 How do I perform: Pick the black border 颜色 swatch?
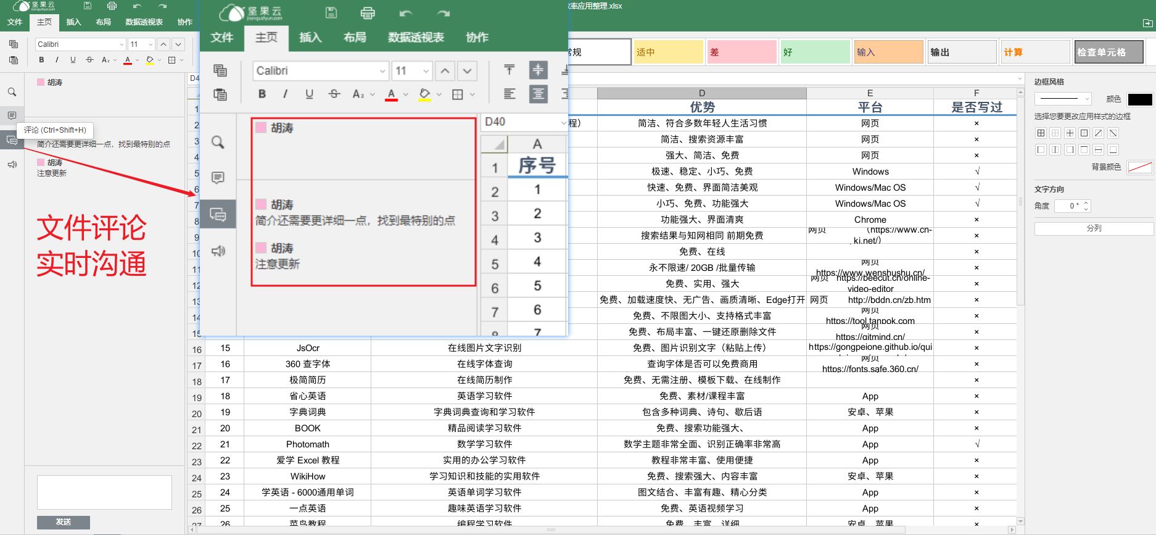click(x=1140, y=99)
